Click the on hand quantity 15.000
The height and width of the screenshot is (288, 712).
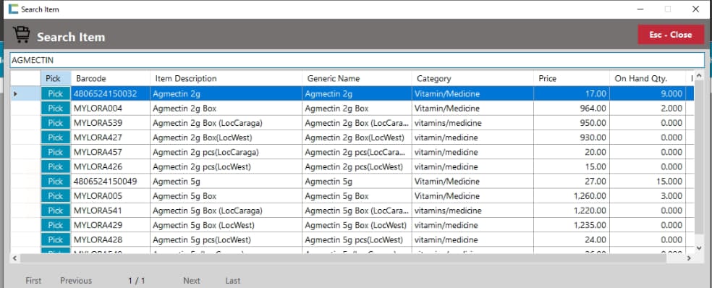(x=648, y=181)
